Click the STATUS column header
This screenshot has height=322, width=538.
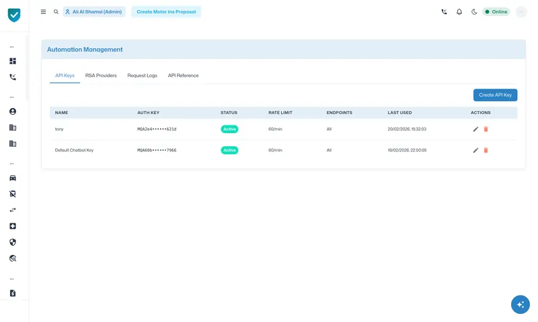229,113
